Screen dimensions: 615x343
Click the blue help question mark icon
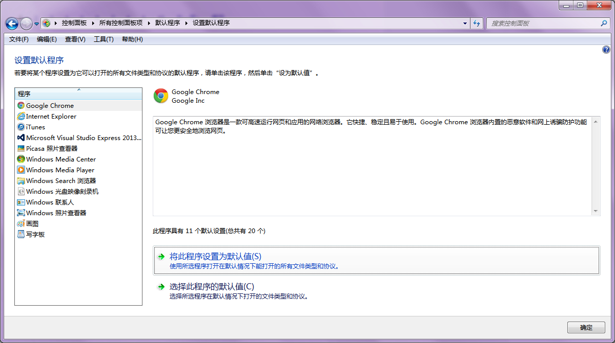coord(606,50)
